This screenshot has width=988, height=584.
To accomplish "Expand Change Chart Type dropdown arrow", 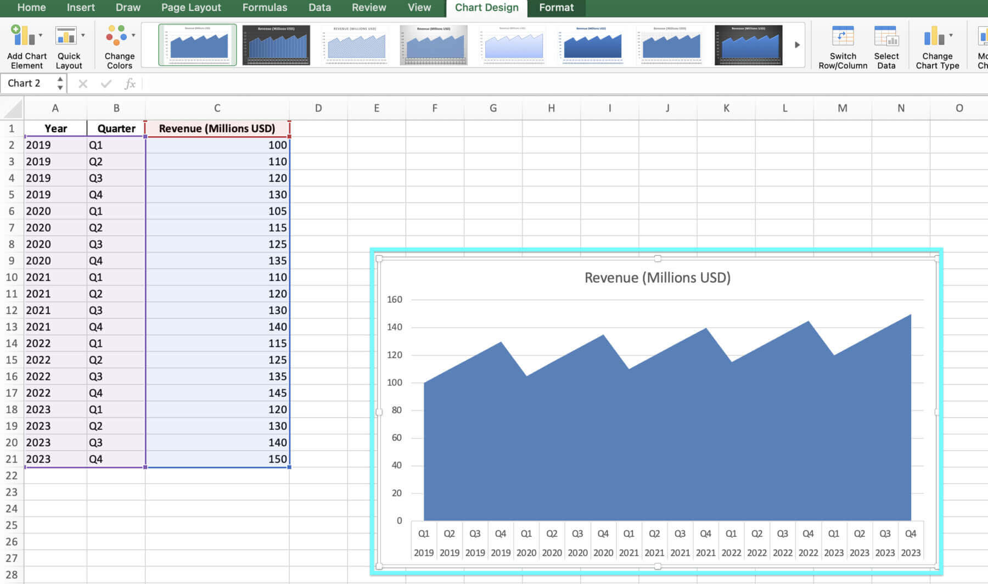I will point(951,36).
